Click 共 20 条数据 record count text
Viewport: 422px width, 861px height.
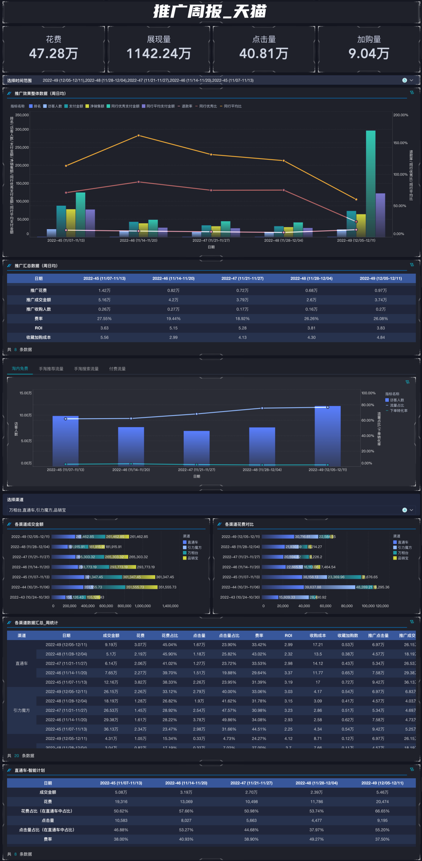coord(21,756)
